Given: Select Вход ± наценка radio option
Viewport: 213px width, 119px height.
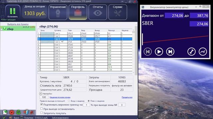Looking at the screenshot, I should [69, 101].
